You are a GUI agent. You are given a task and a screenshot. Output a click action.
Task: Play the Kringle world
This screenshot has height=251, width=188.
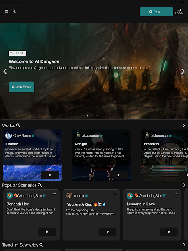point(119,175)
